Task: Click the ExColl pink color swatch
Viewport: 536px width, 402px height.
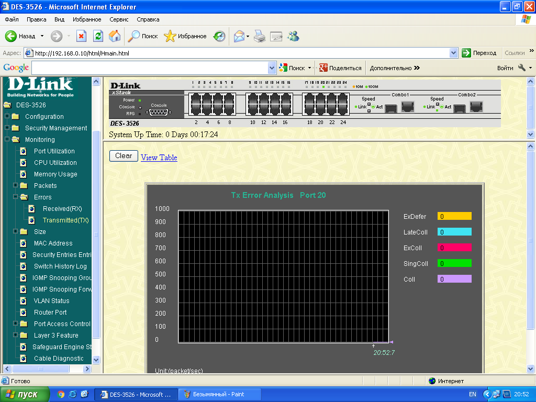Action: point(454,248)
